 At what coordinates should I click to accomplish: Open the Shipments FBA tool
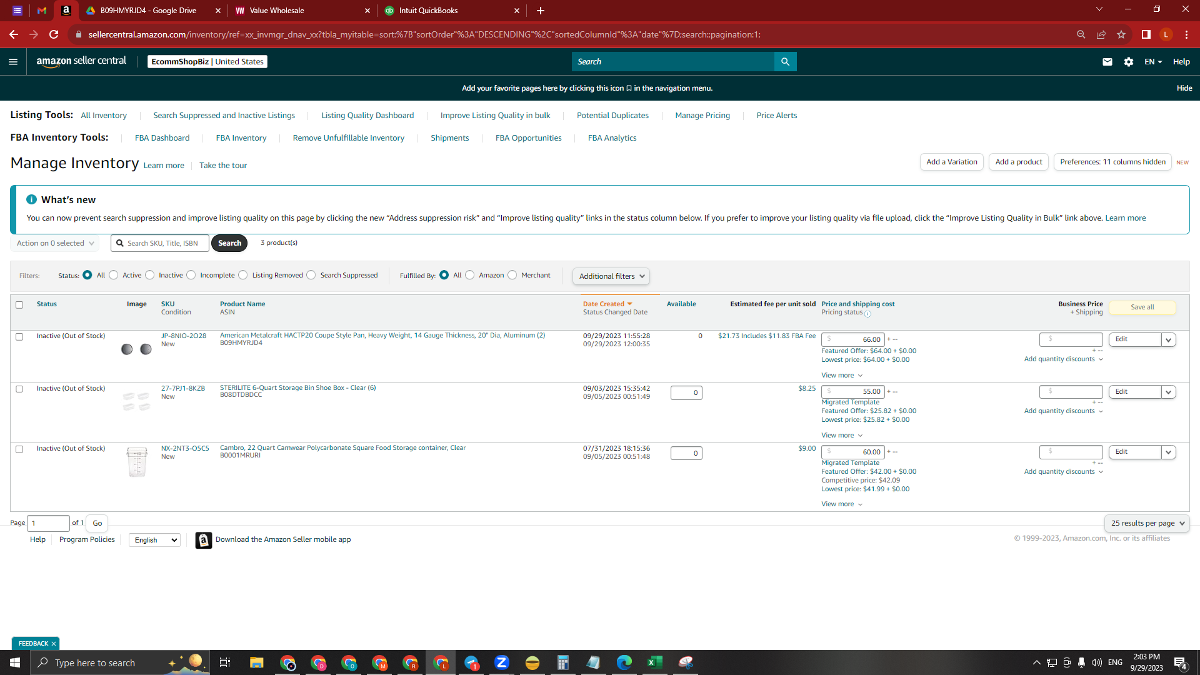coord(450,138)
